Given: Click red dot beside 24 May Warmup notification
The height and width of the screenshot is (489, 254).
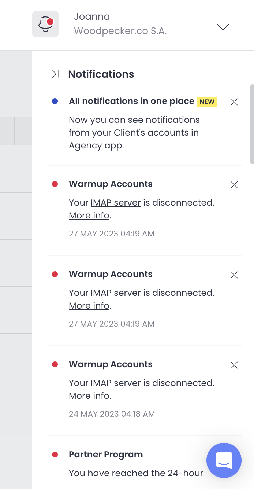Looking at the screenshot, I should (55, 364).
